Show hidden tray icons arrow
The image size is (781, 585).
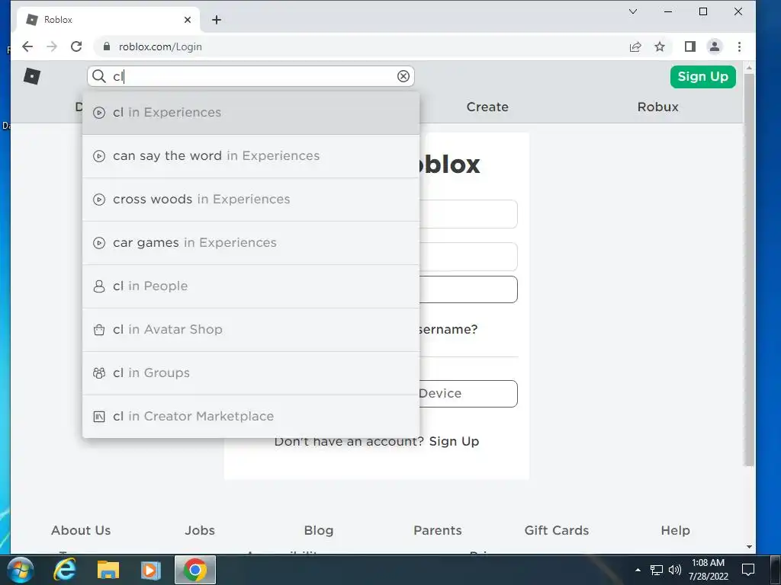(x=638, y=570)
